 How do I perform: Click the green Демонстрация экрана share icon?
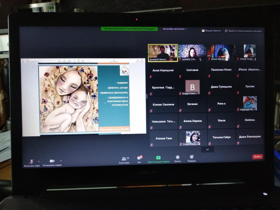click(158, 158)
